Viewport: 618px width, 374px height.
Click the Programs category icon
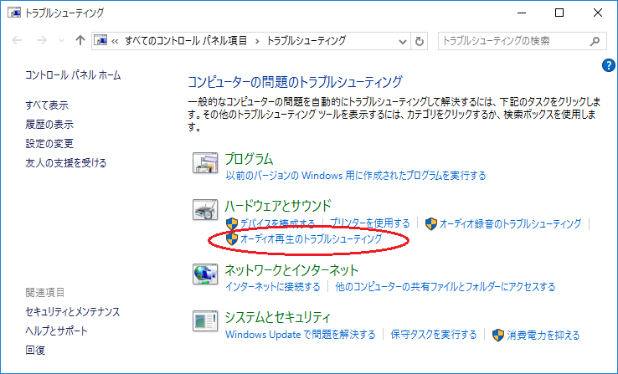point(205,163)
